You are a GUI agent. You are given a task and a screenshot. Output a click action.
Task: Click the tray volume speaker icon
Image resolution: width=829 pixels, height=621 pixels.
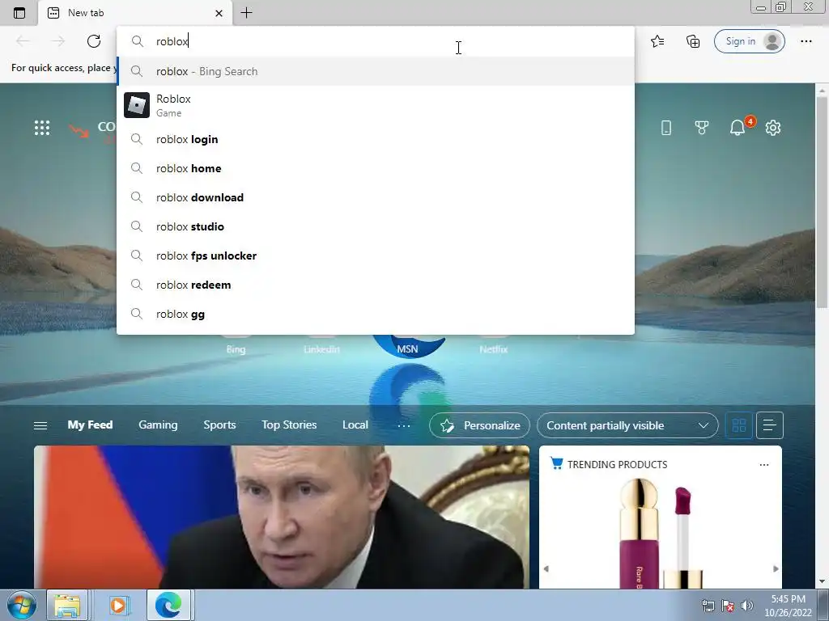[747, 606]
